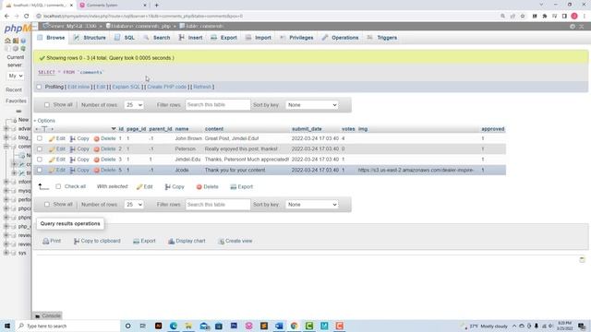Open the browser zoom magnifier icon
Image resolution: width=591 pixels, height=332 pixels.
tap(502, 17)
